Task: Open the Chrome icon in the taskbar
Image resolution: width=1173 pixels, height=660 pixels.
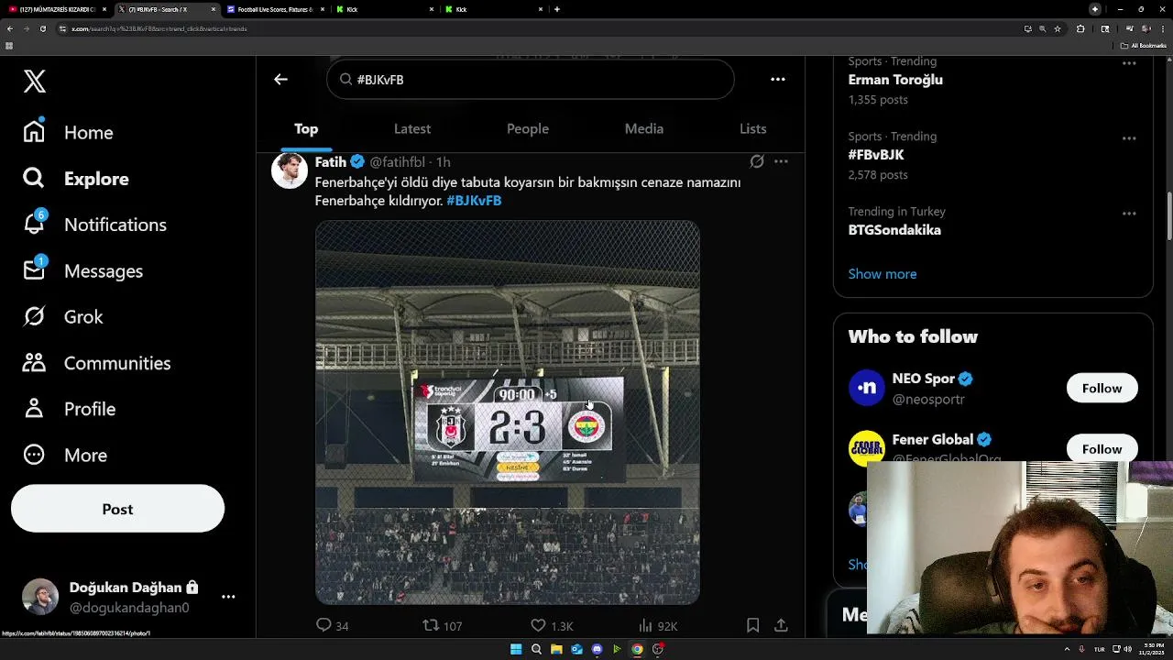Action: pyautogui.click(x=637, y=649)
